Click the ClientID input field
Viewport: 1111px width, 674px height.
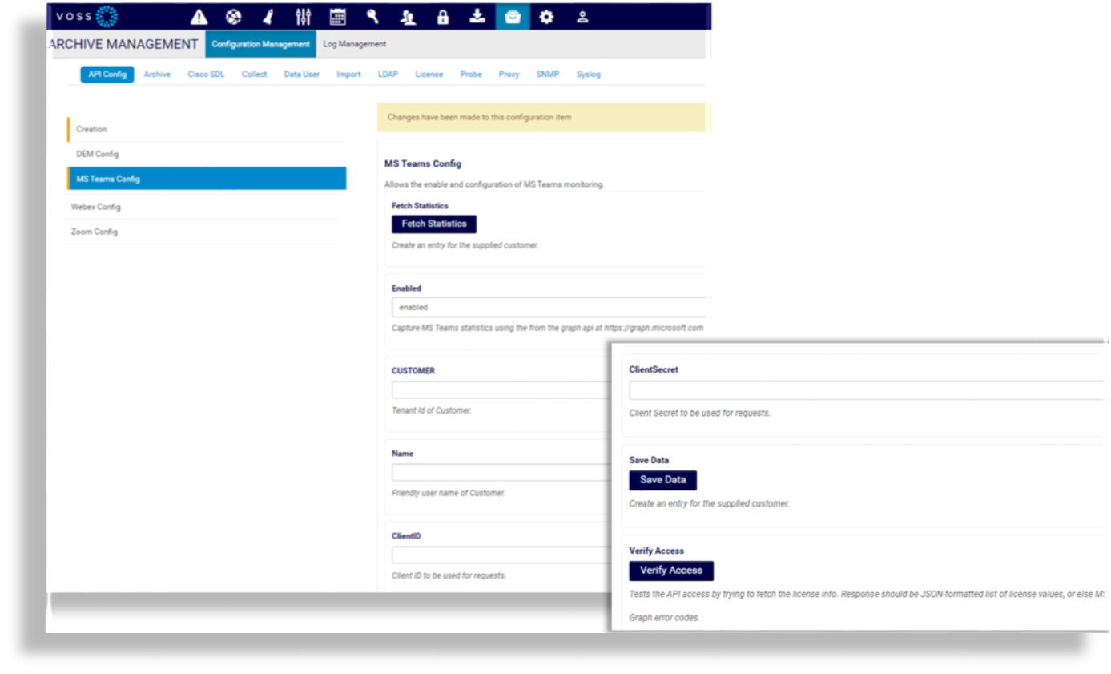(501, 555)
